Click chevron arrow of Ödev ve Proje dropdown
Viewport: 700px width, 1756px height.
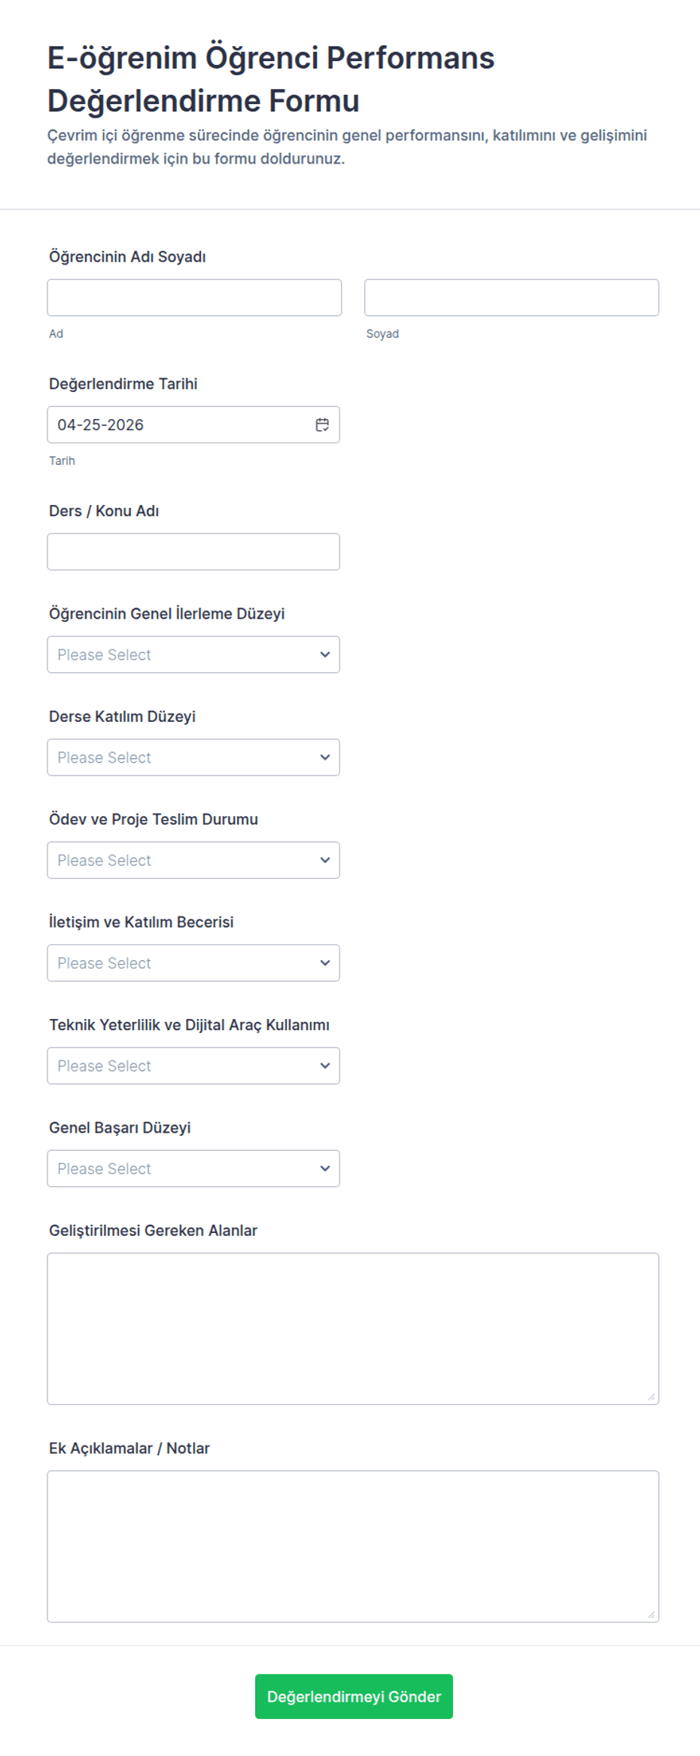point(325,860)
